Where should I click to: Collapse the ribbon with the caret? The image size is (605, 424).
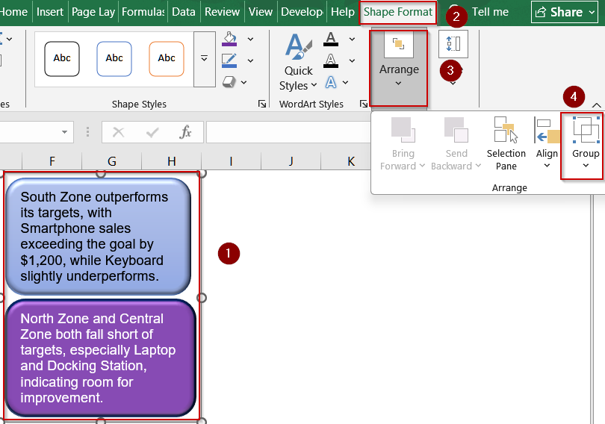tap(596, 105)
